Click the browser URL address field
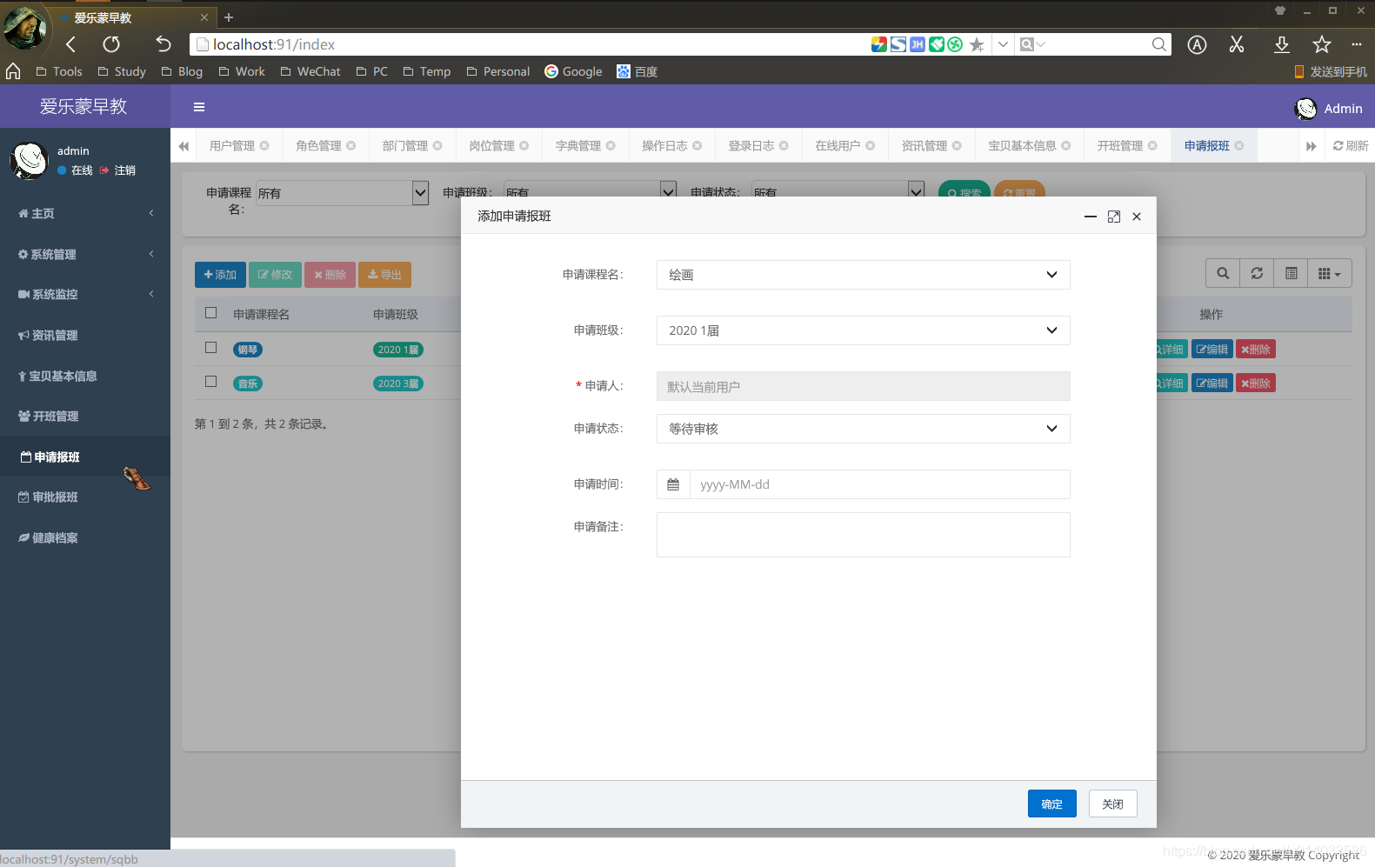The width and height of the screenshot is (1375, 867). (x=531, y=44)
